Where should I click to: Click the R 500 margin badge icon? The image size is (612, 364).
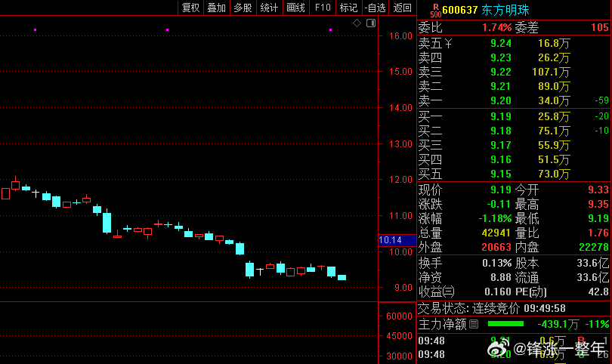click(x=436, y=11)
